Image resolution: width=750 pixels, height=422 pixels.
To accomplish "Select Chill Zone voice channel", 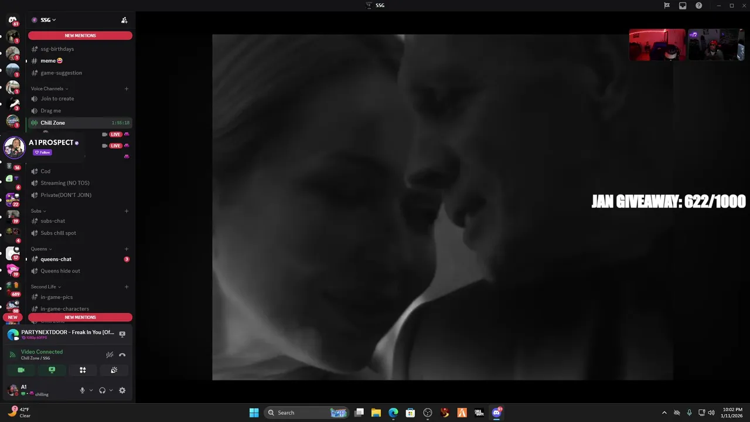I will pyautogui.click(x=80, y=122).
